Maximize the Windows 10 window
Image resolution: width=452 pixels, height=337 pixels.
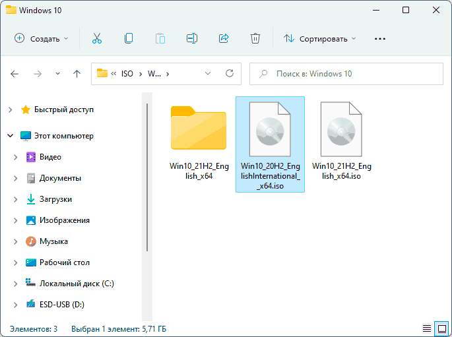[406, 10]
